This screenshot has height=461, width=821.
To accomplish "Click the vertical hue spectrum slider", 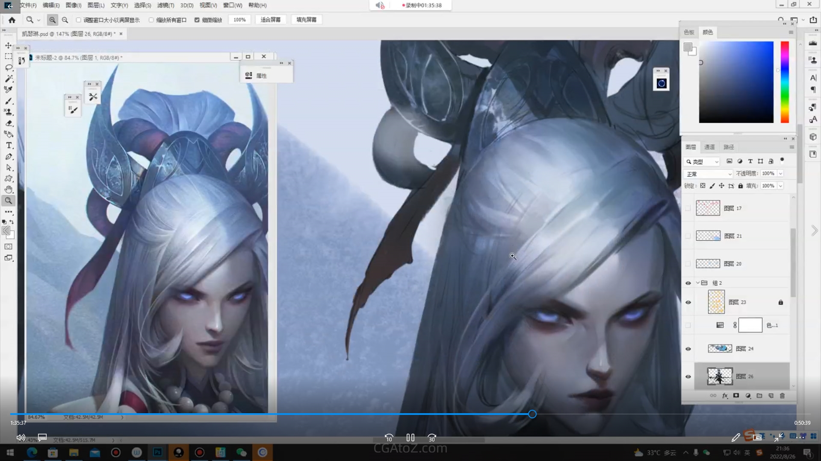I will 785,82.
